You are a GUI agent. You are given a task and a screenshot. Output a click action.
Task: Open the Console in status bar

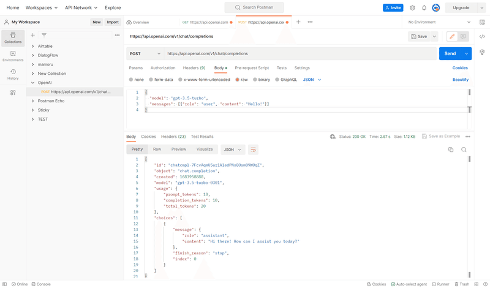coord(41,284)
